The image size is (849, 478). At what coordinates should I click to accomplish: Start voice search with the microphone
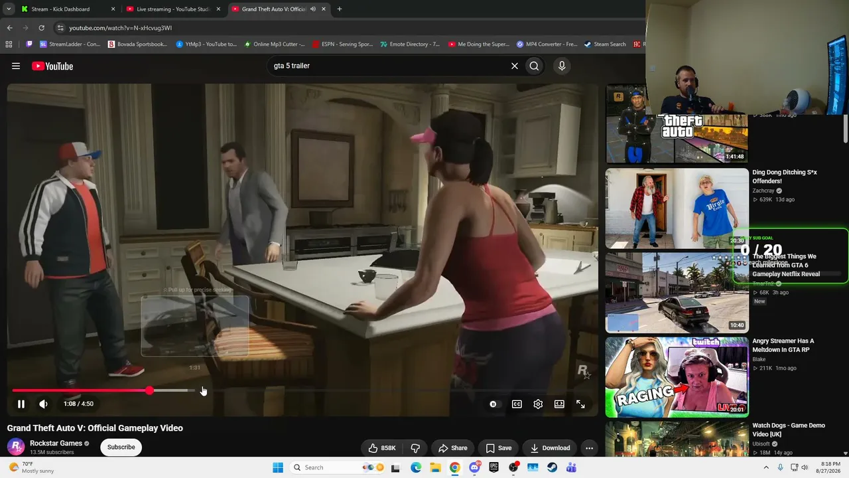pos(562,66)
